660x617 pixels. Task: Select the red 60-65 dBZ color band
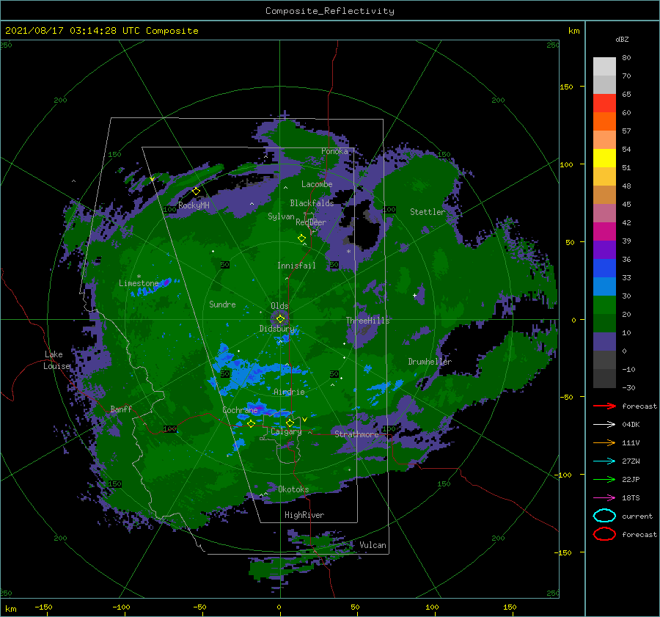click(604, 103)
